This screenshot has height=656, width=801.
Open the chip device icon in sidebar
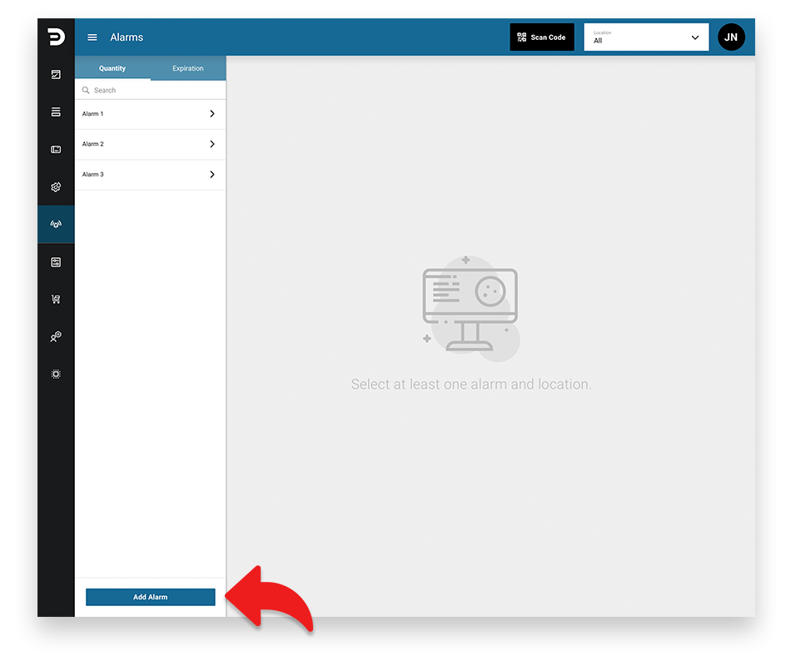[x=56, y=374]
